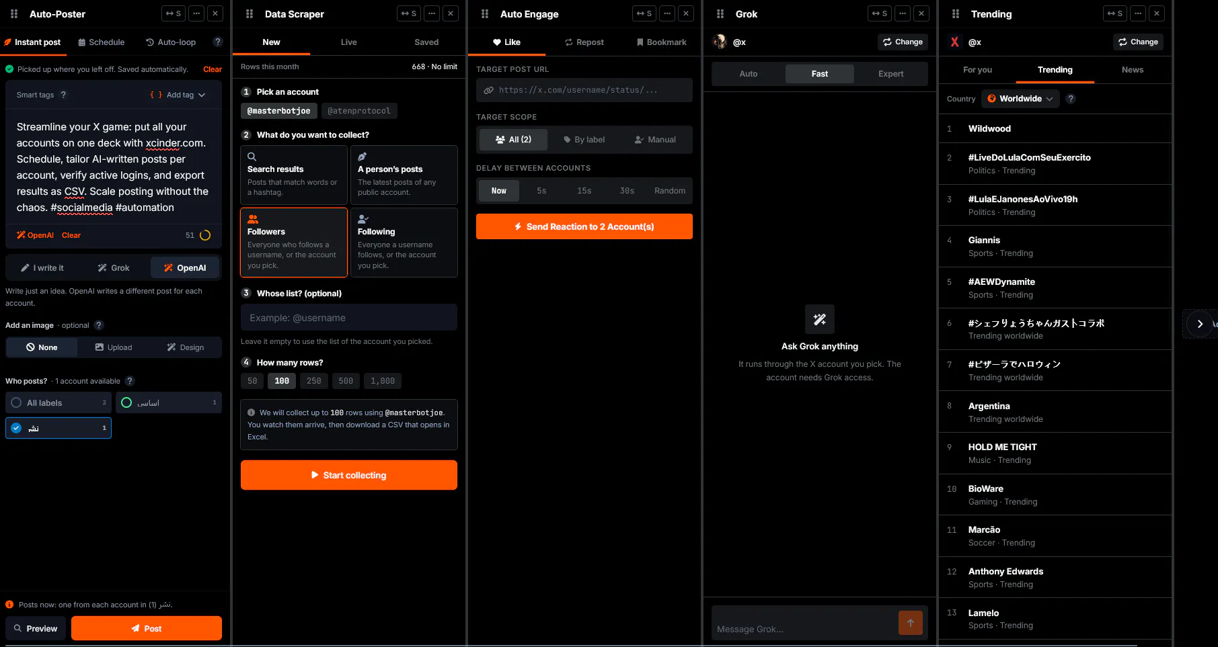
Task: Click the target post URL field
Action: click(584, 90)
